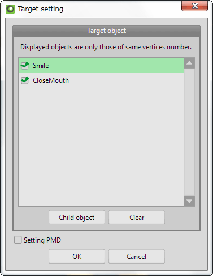This screenshot has width=213, height=276.
Task: Uncheck the CloseMouth checkbox
Action: tap(25, 80)
